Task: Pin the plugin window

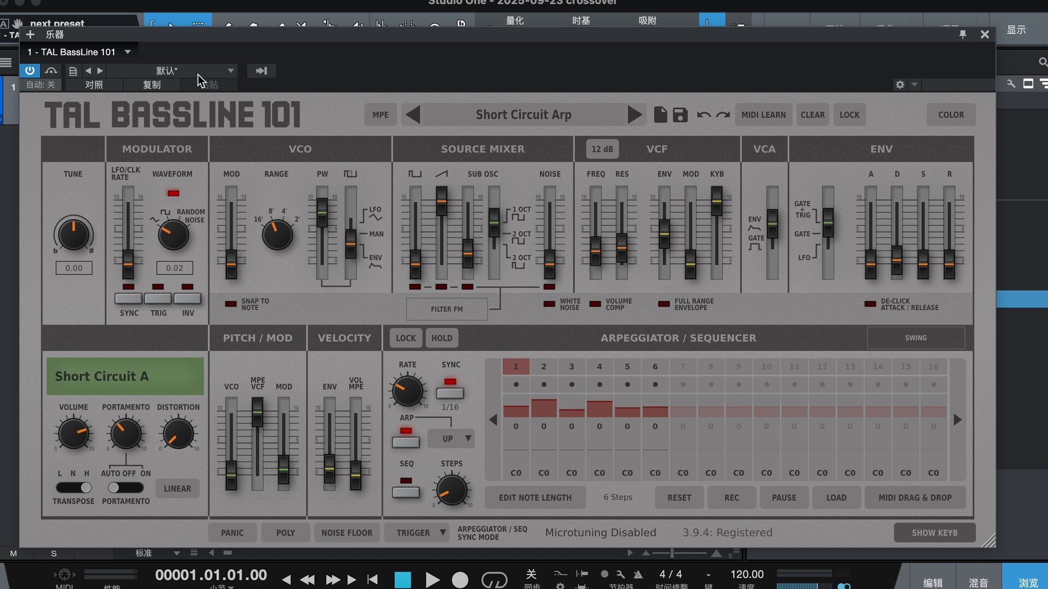Action: [x=963, y=34]
